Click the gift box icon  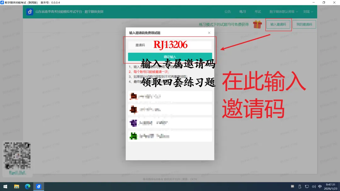tap(258, 24)
